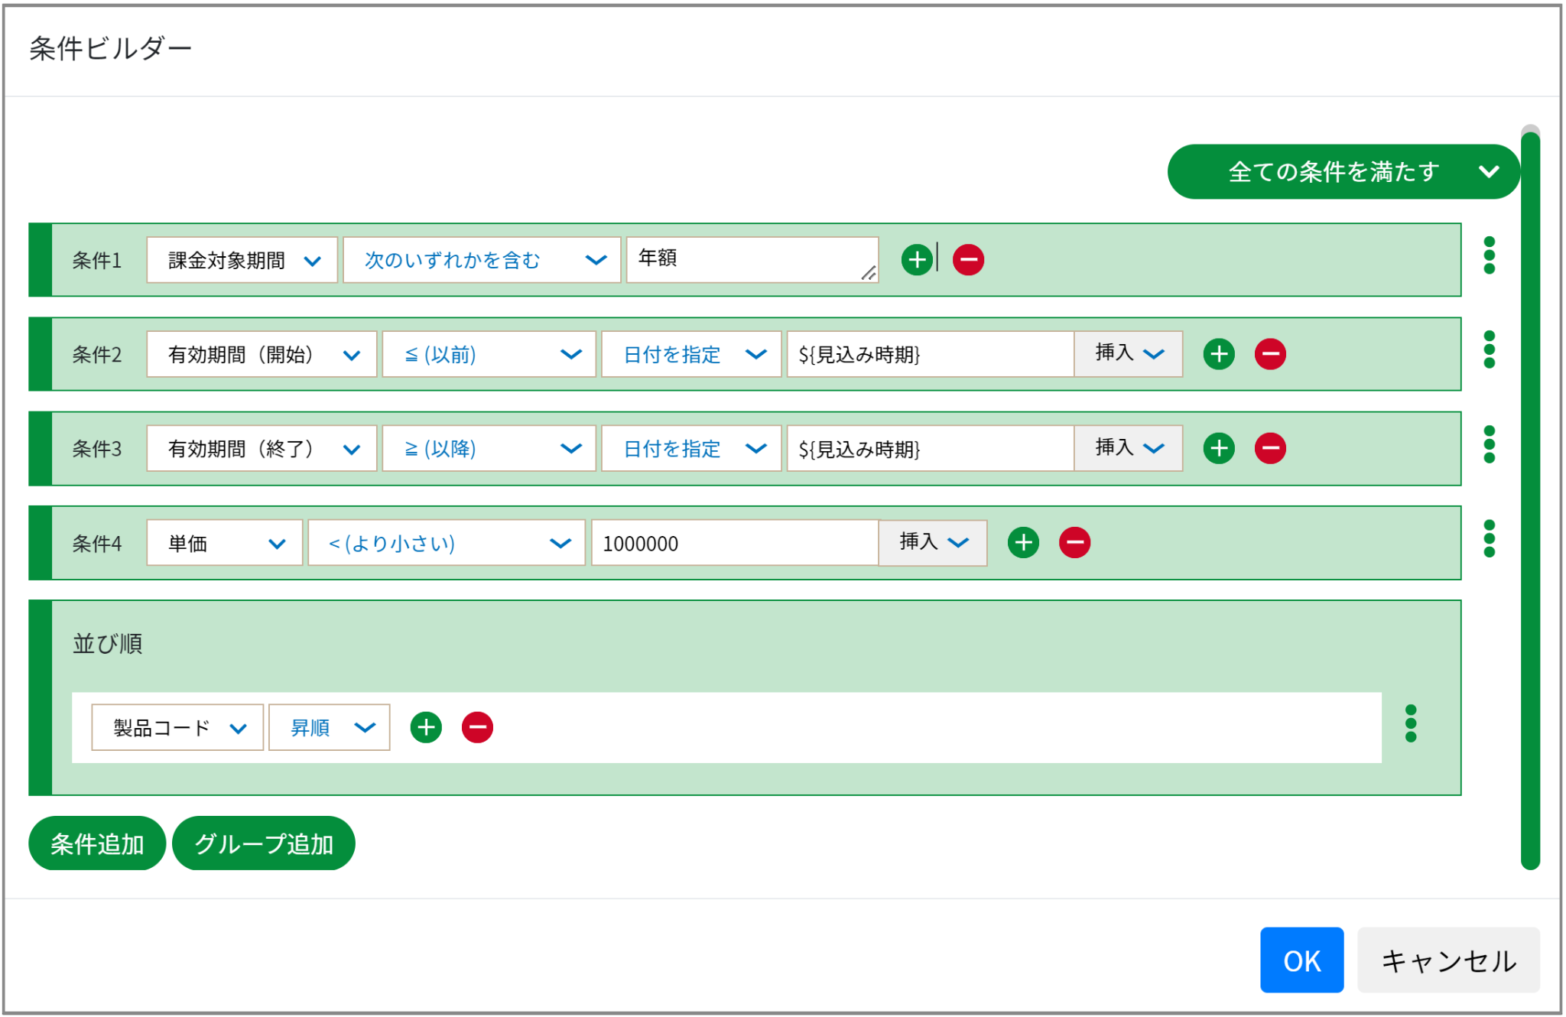
Task: Remove 条件1 with its red minus icon
Action: [x=968, y=260]
